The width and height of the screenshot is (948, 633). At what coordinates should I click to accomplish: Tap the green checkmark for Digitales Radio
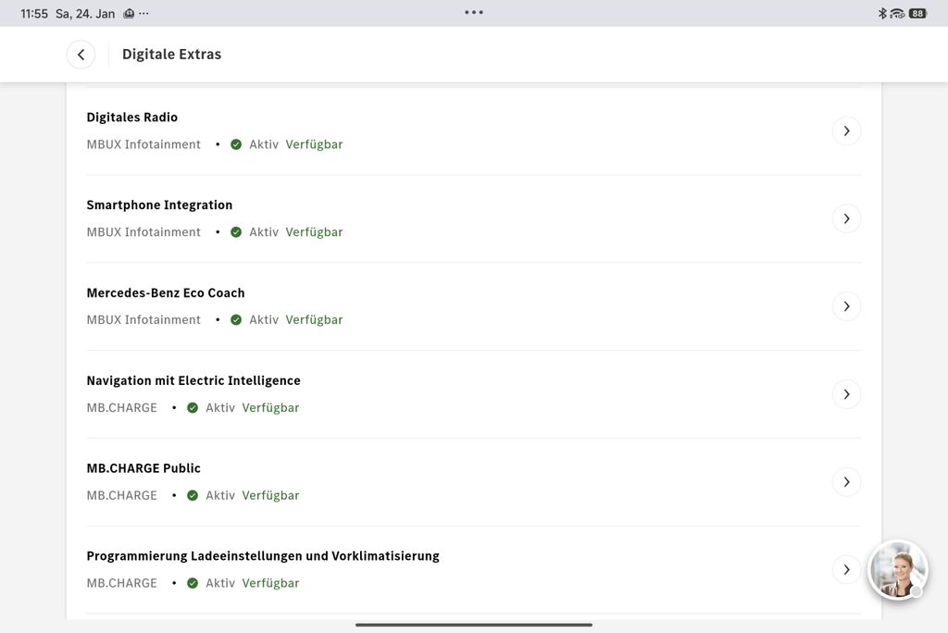236,144
